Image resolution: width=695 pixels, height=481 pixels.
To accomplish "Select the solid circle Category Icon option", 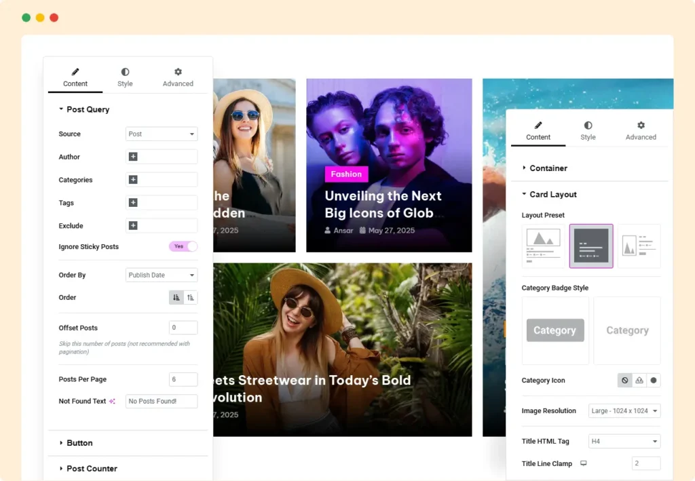I will click(x=654, y=381).
